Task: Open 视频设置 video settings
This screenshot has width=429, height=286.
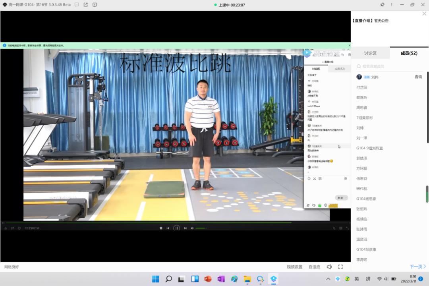Action: click(294, 267)
